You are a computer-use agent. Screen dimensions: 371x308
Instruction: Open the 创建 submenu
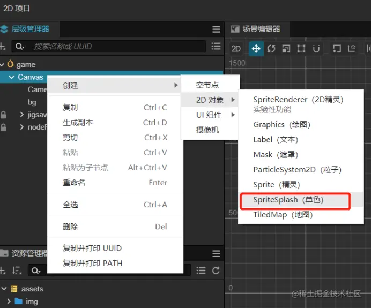coord(114,85)
